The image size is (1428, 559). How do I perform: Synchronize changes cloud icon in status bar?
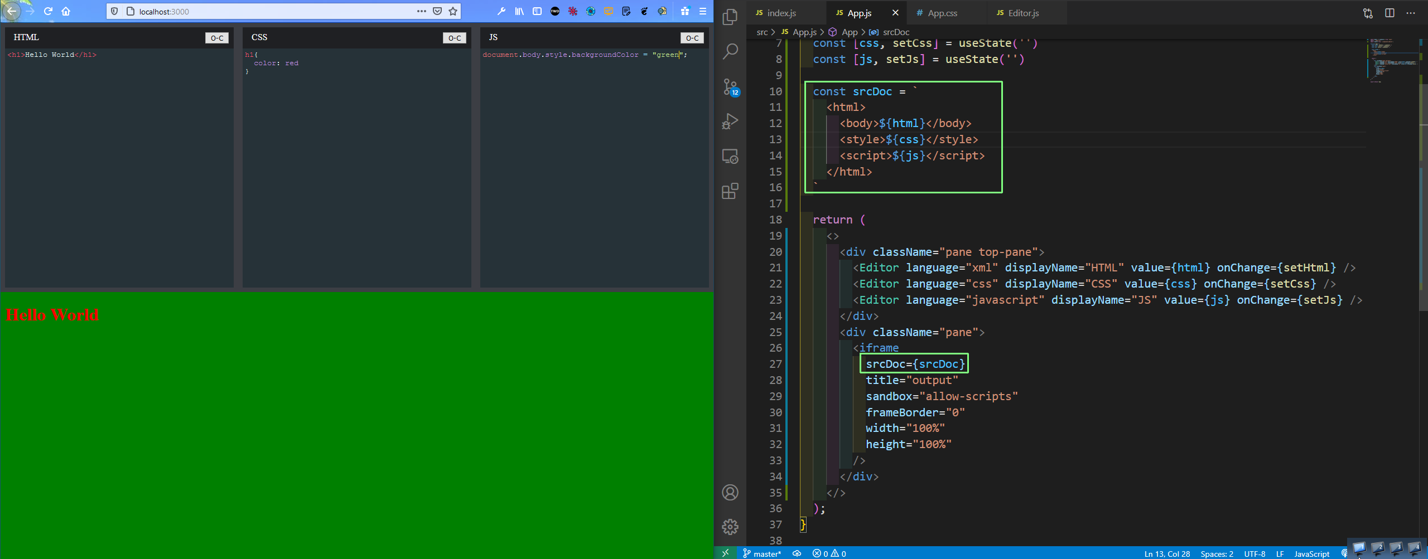797,553
